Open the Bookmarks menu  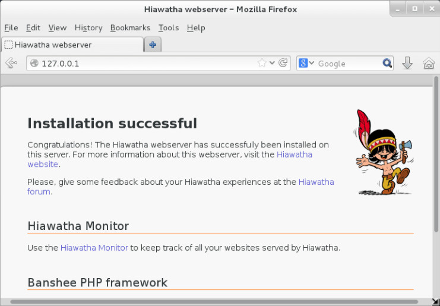point(130,28)
